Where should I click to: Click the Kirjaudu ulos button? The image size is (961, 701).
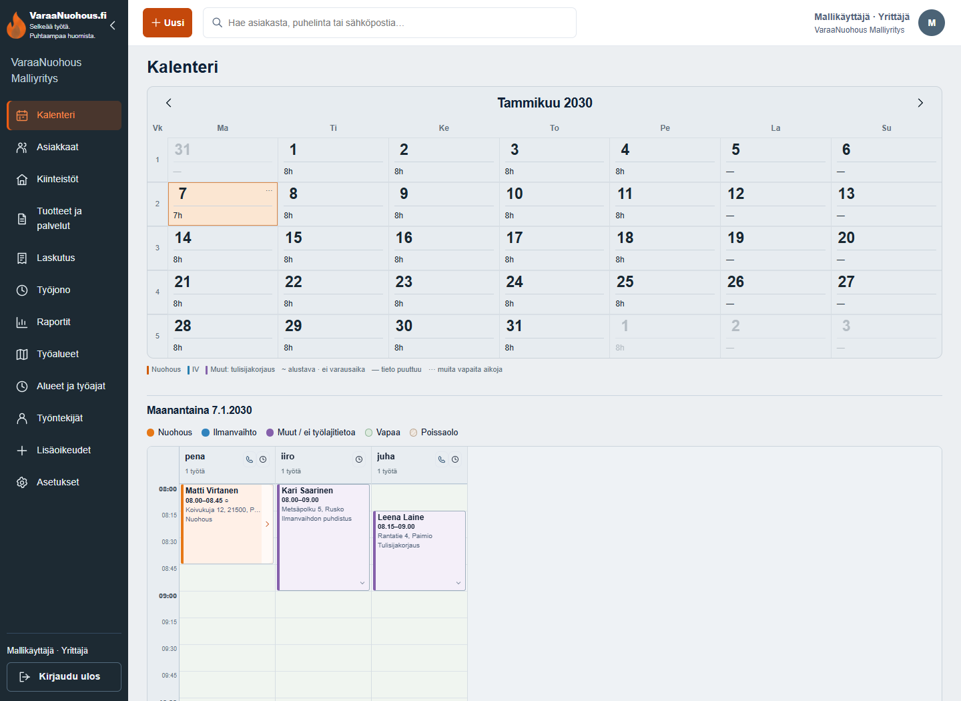[x=64, y=677]
